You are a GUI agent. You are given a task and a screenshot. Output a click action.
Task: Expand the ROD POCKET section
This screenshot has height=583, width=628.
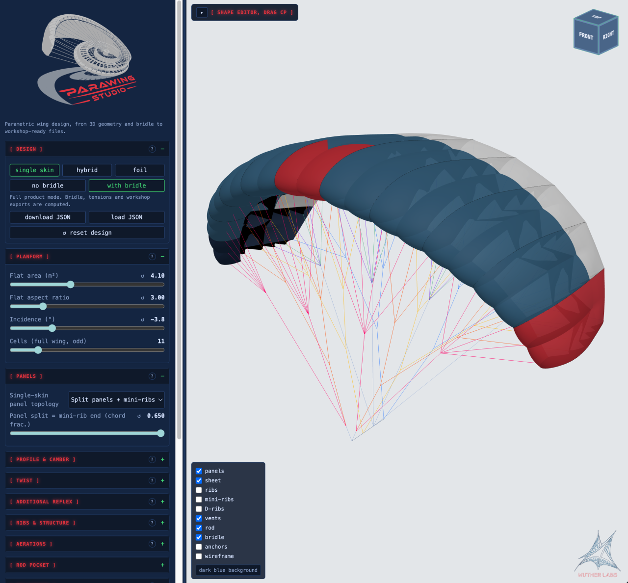[162, 565]
